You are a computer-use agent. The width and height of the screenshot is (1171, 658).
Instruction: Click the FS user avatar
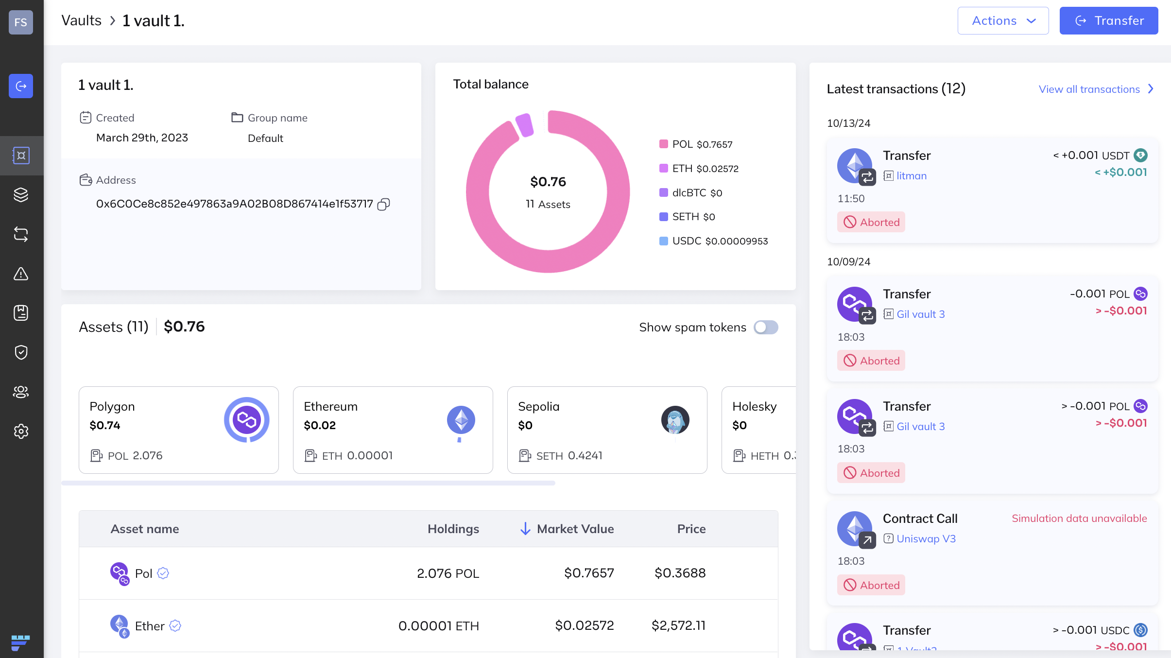21,22
